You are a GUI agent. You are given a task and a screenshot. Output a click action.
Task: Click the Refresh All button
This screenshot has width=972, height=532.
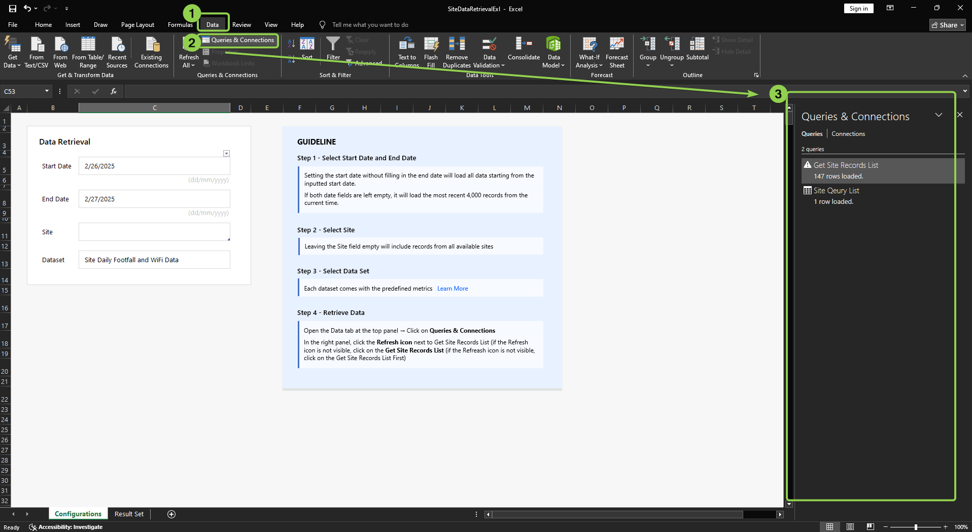(188, 61)
